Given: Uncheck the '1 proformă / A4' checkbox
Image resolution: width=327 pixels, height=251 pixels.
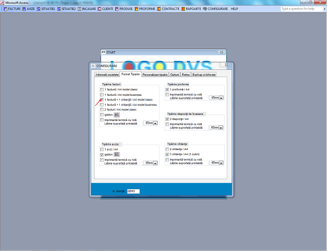Looking at the screenshot, I should pyautogui.click(x=168, y=89).
